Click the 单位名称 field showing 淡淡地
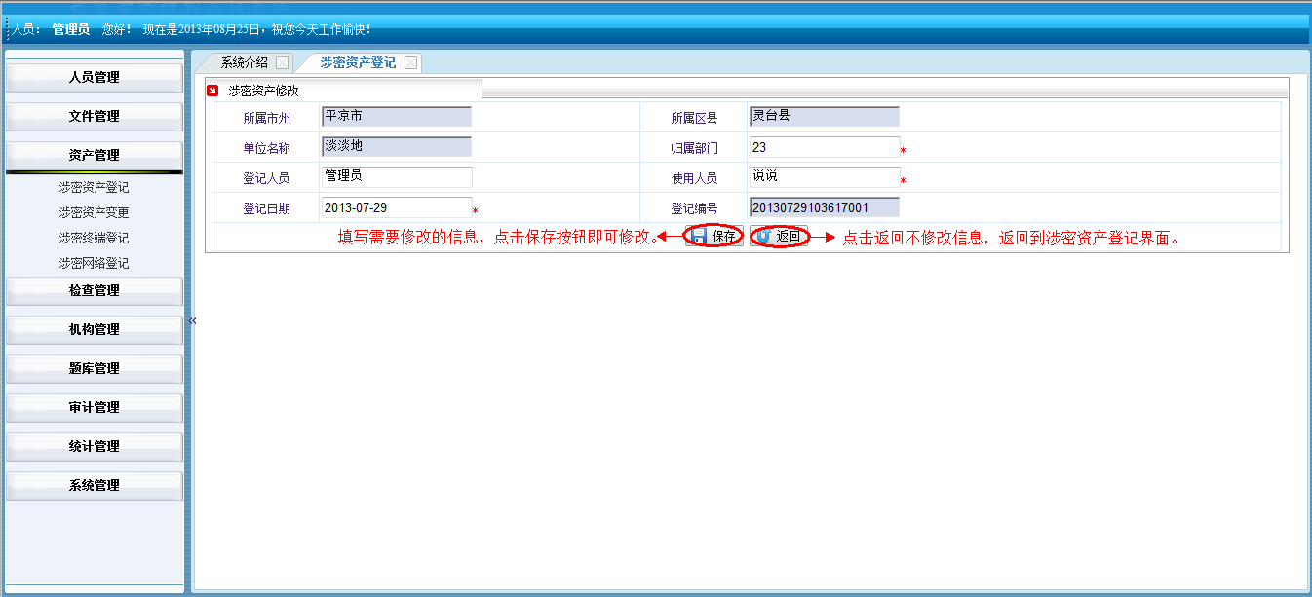 click(x=397, y=147)
